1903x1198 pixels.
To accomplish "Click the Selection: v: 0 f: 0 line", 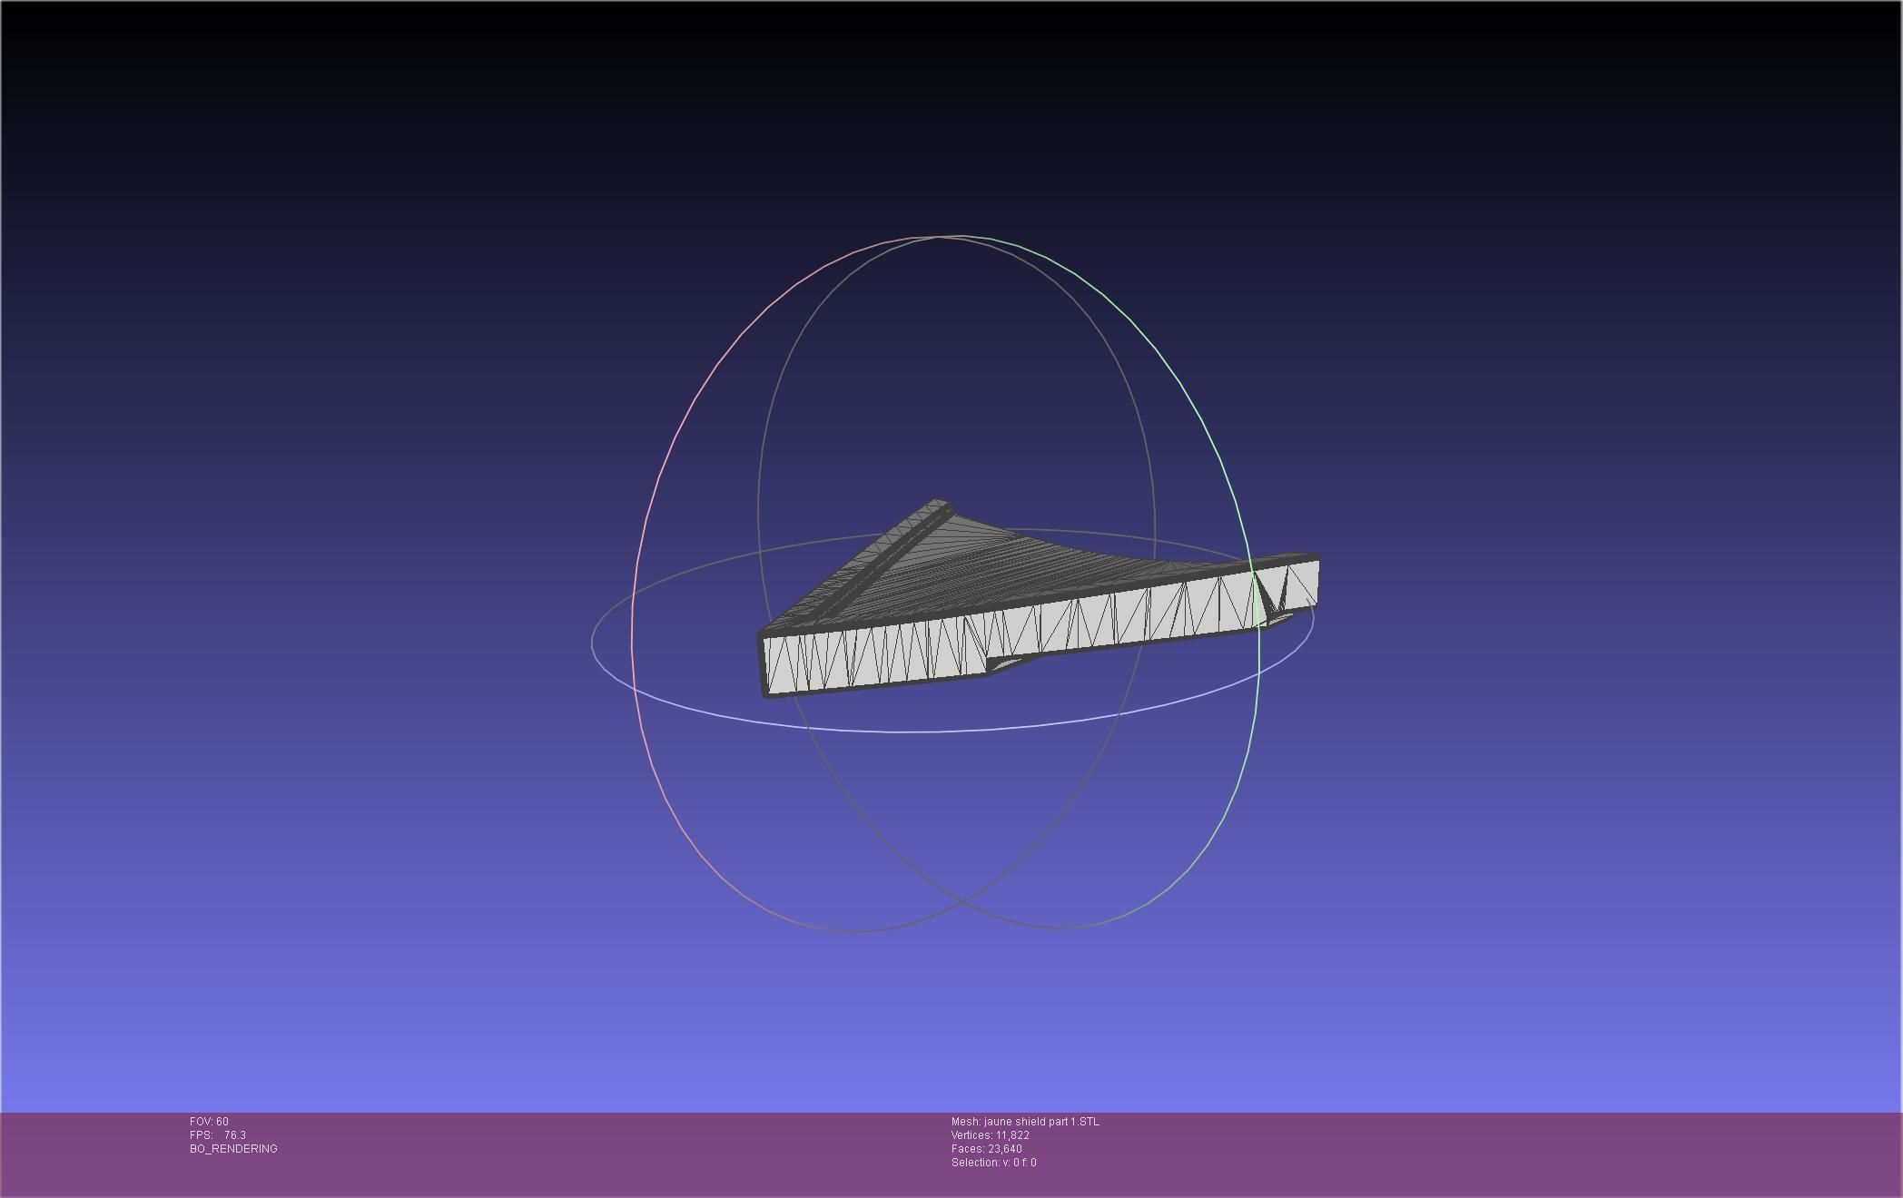I will click(994, 1163).
